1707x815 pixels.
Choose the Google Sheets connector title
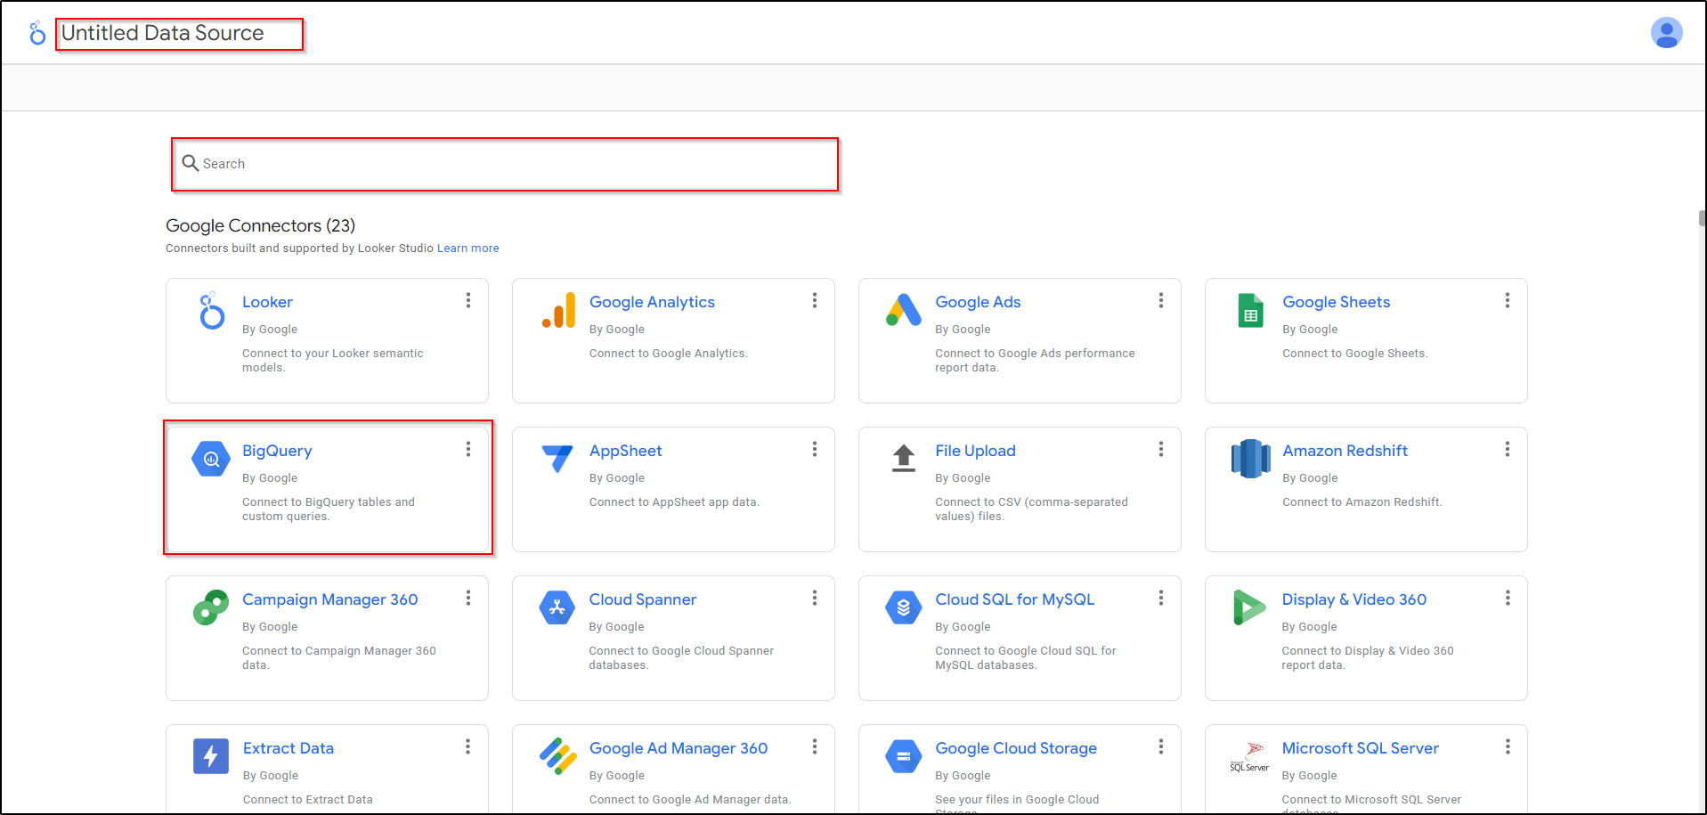click(x=1336, y=302)
